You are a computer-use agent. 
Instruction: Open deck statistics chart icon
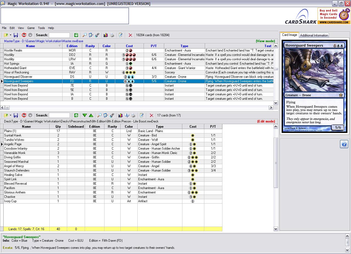tap(120, 115)
